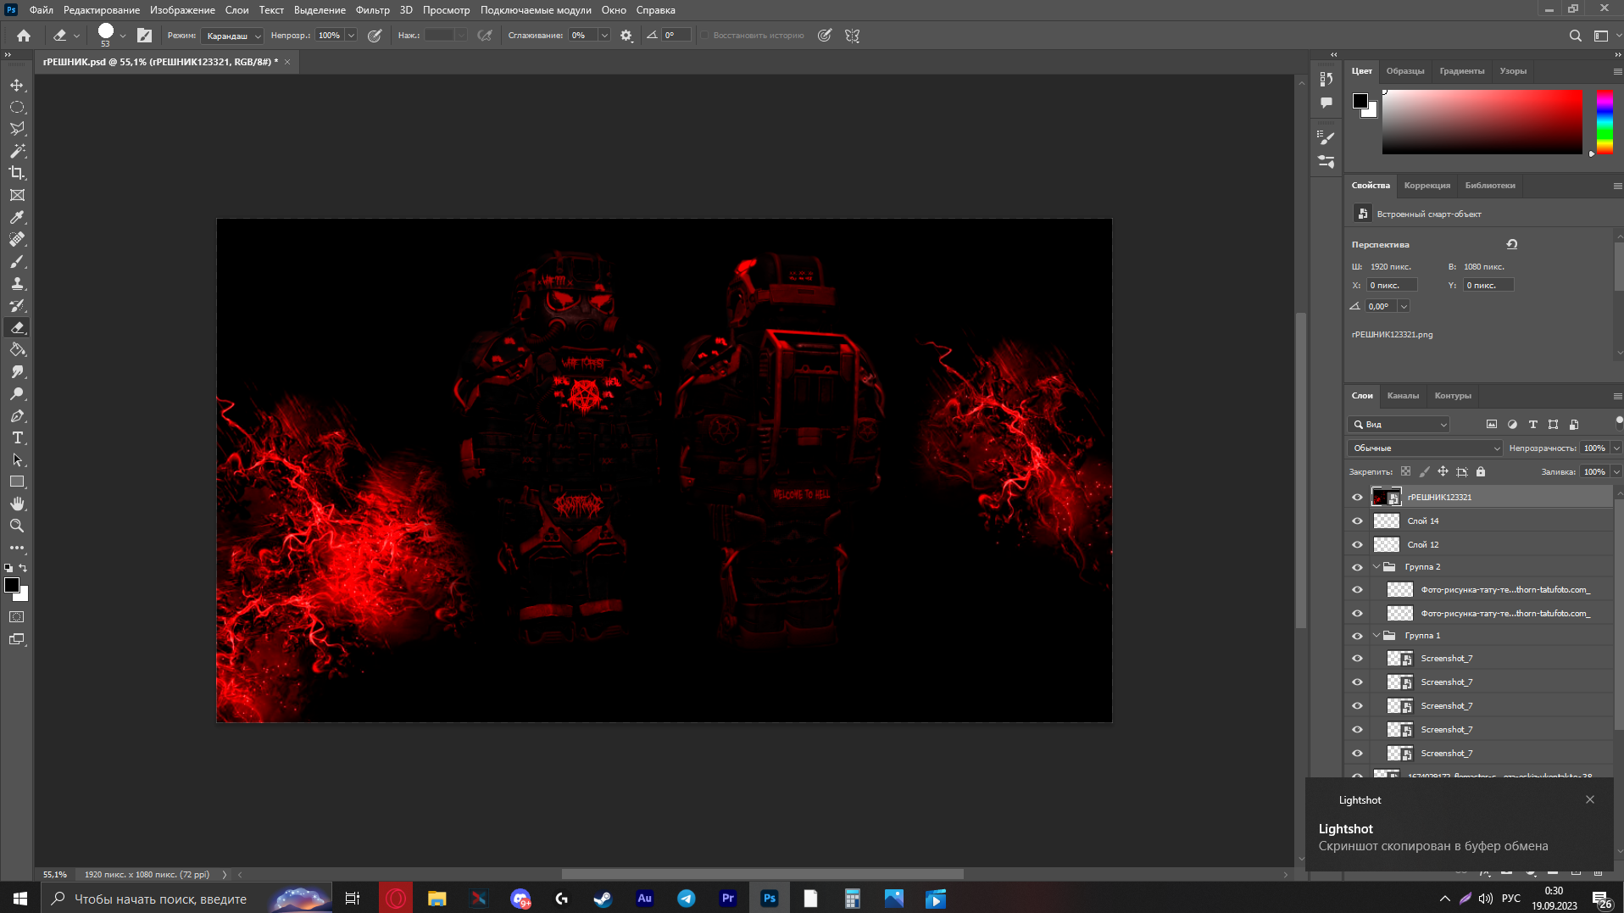Open Photoshop search magnifier icon
The height and width of the screenshot is (913, 1624).
[1575, 36]
